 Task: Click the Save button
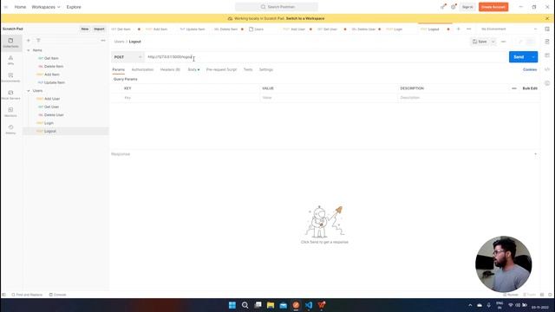click(480, 42)
